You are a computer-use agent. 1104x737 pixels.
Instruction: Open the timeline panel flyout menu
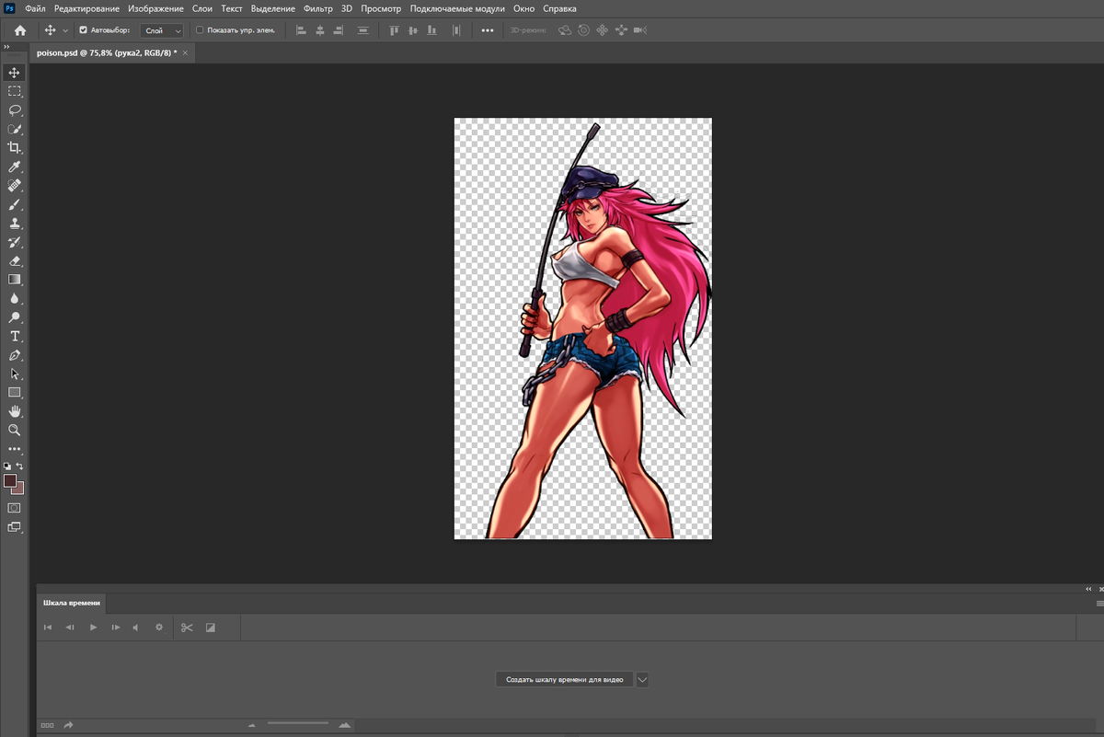[1098, 604]
